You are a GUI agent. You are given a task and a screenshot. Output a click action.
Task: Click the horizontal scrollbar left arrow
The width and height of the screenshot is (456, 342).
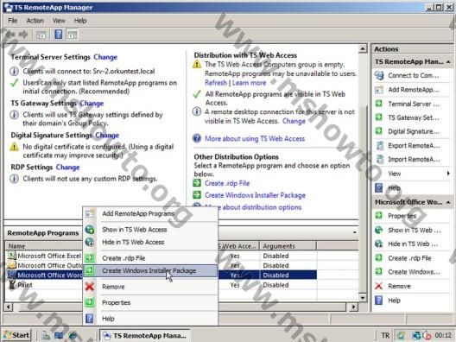click(x=9, y=307)
